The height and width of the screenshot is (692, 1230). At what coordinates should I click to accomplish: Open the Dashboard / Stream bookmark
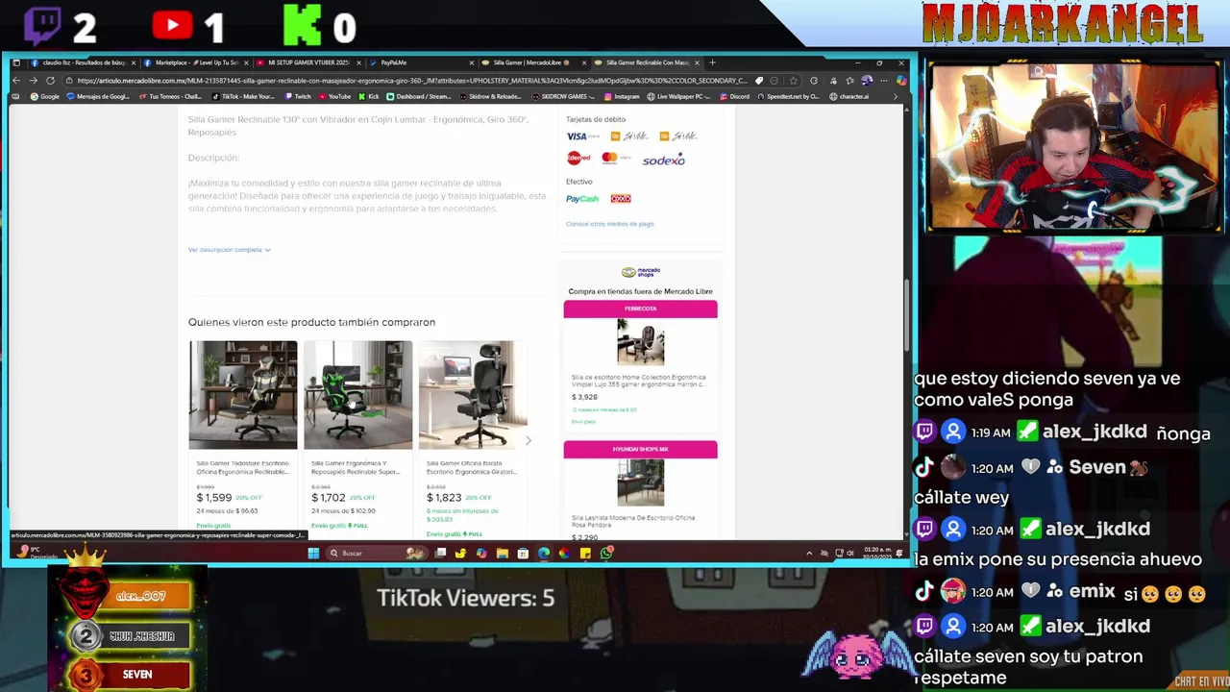[x=420, y=96]
